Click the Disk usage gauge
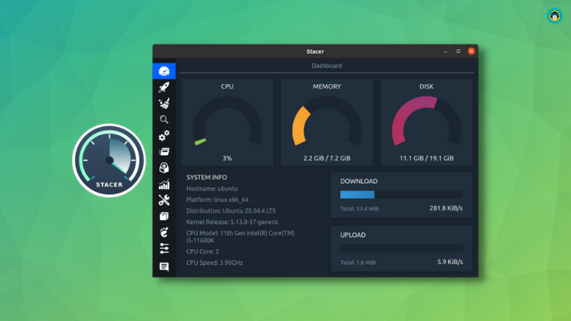This screenshot has height=321, width=571. (x=426, y=122)
